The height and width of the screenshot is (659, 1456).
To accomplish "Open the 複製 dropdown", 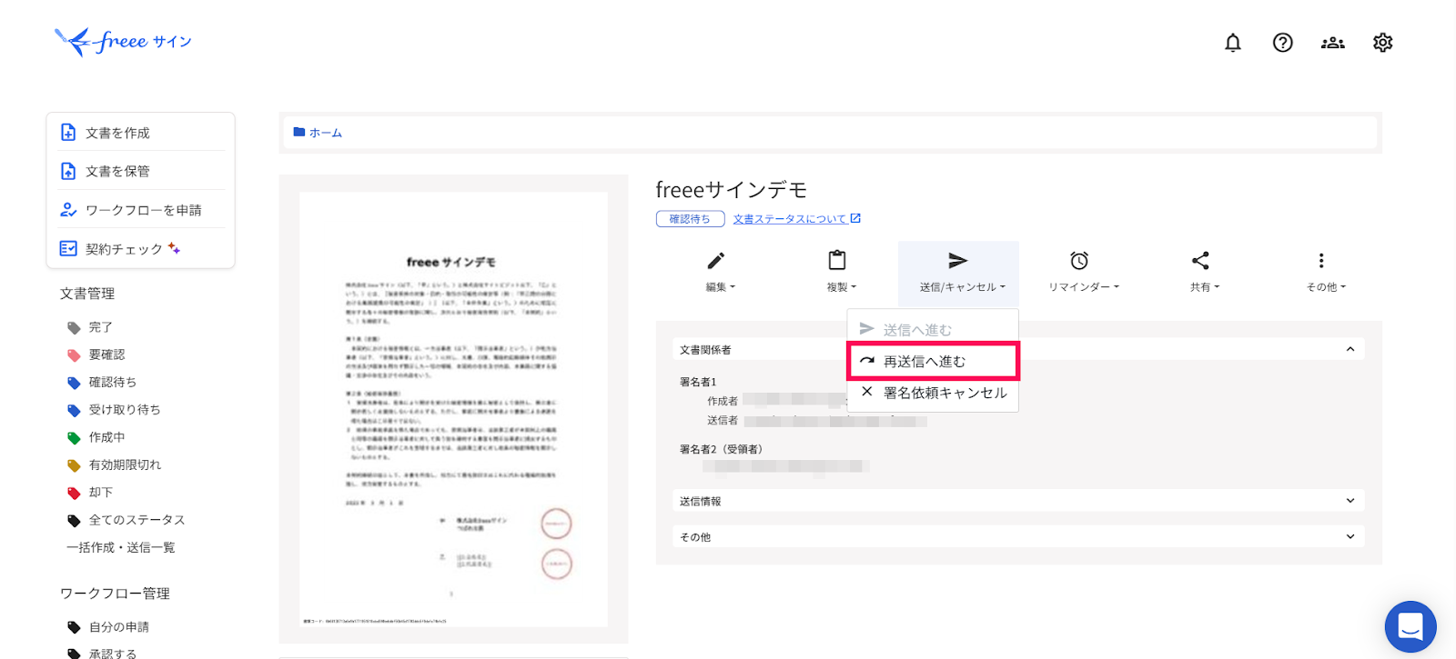I will point(841,287).
